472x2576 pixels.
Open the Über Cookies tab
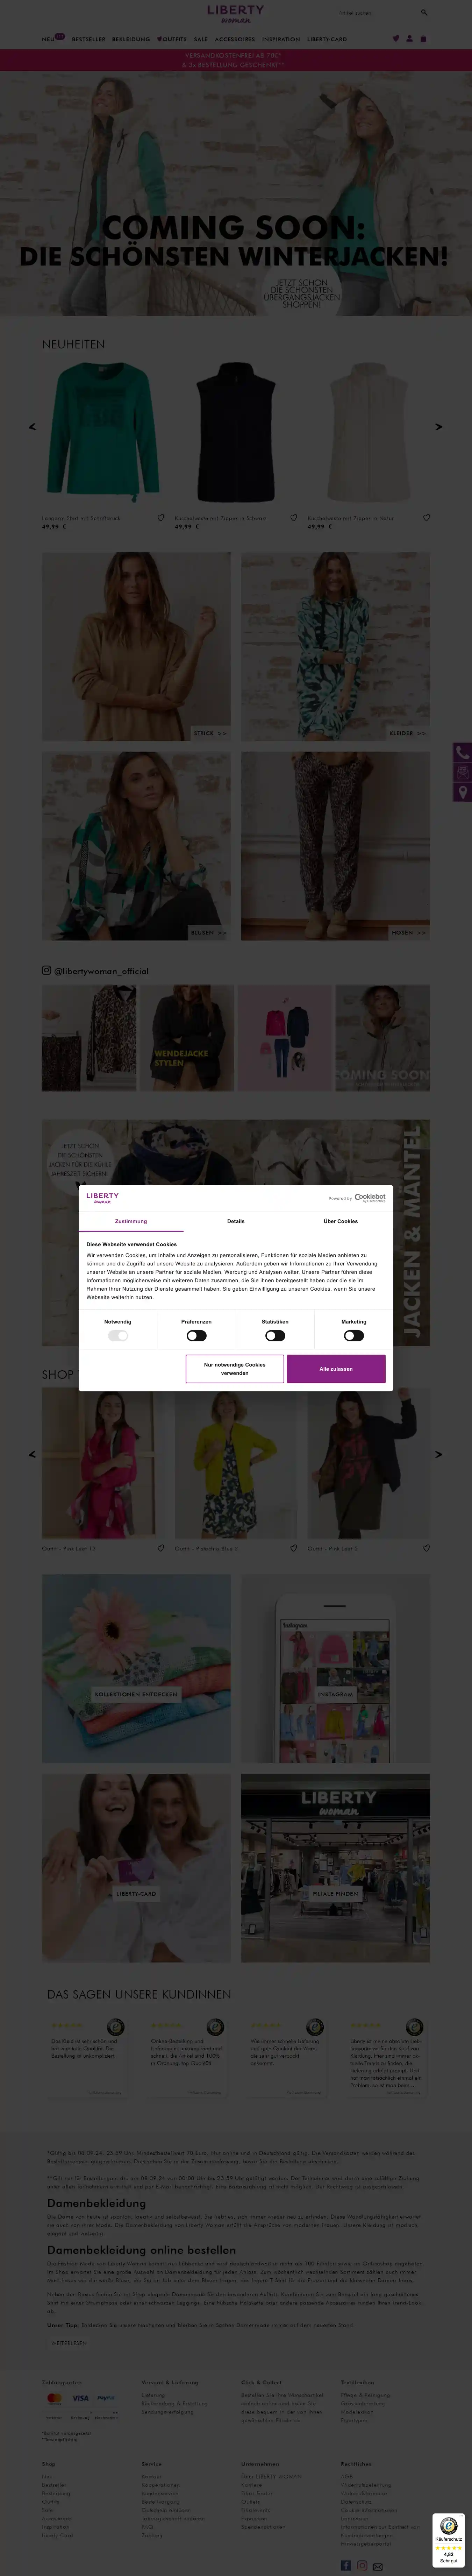(x=340, y=1221)
